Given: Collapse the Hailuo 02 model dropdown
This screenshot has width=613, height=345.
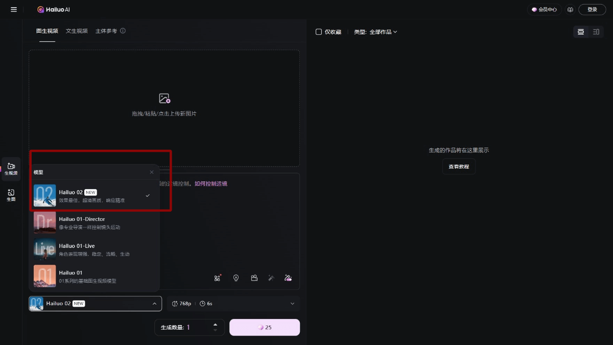Looking at the screenshot, I should 96,304.
